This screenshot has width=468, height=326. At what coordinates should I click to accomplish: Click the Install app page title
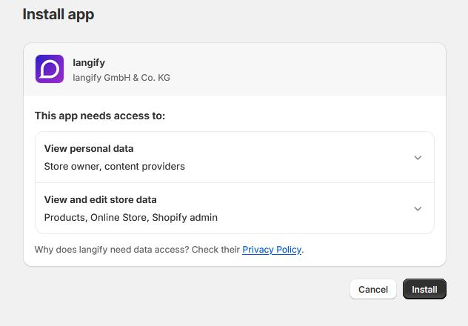(58, 14)
